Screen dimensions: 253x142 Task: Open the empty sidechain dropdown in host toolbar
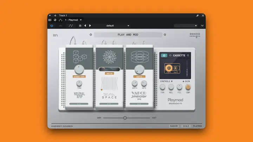pyautogui.click(x=186, y=26)
